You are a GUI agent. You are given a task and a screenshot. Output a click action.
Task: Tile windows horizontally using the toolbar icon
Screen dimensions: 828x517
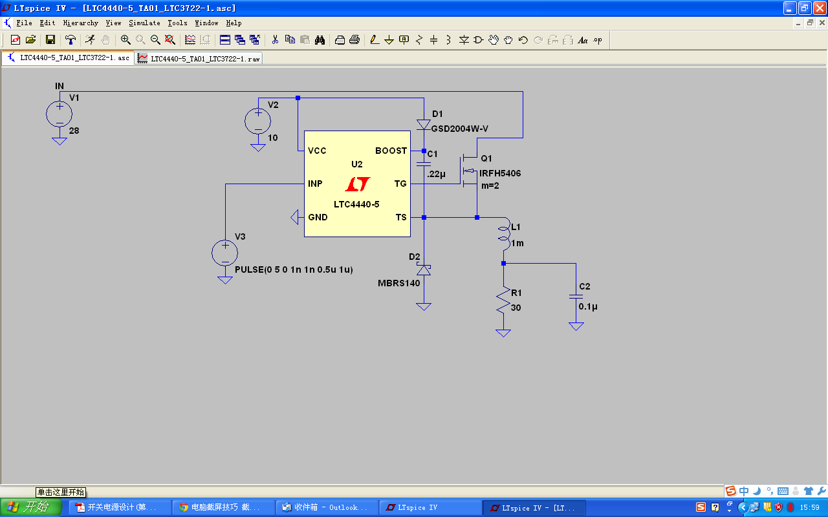click(225, 40)
